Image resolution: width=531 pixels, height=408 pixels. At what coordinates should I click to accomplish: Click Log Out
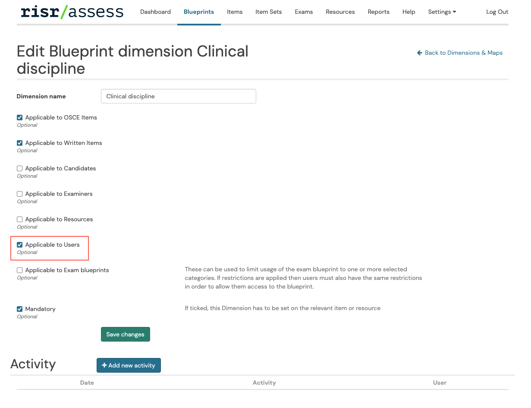(x=497, y=12)
